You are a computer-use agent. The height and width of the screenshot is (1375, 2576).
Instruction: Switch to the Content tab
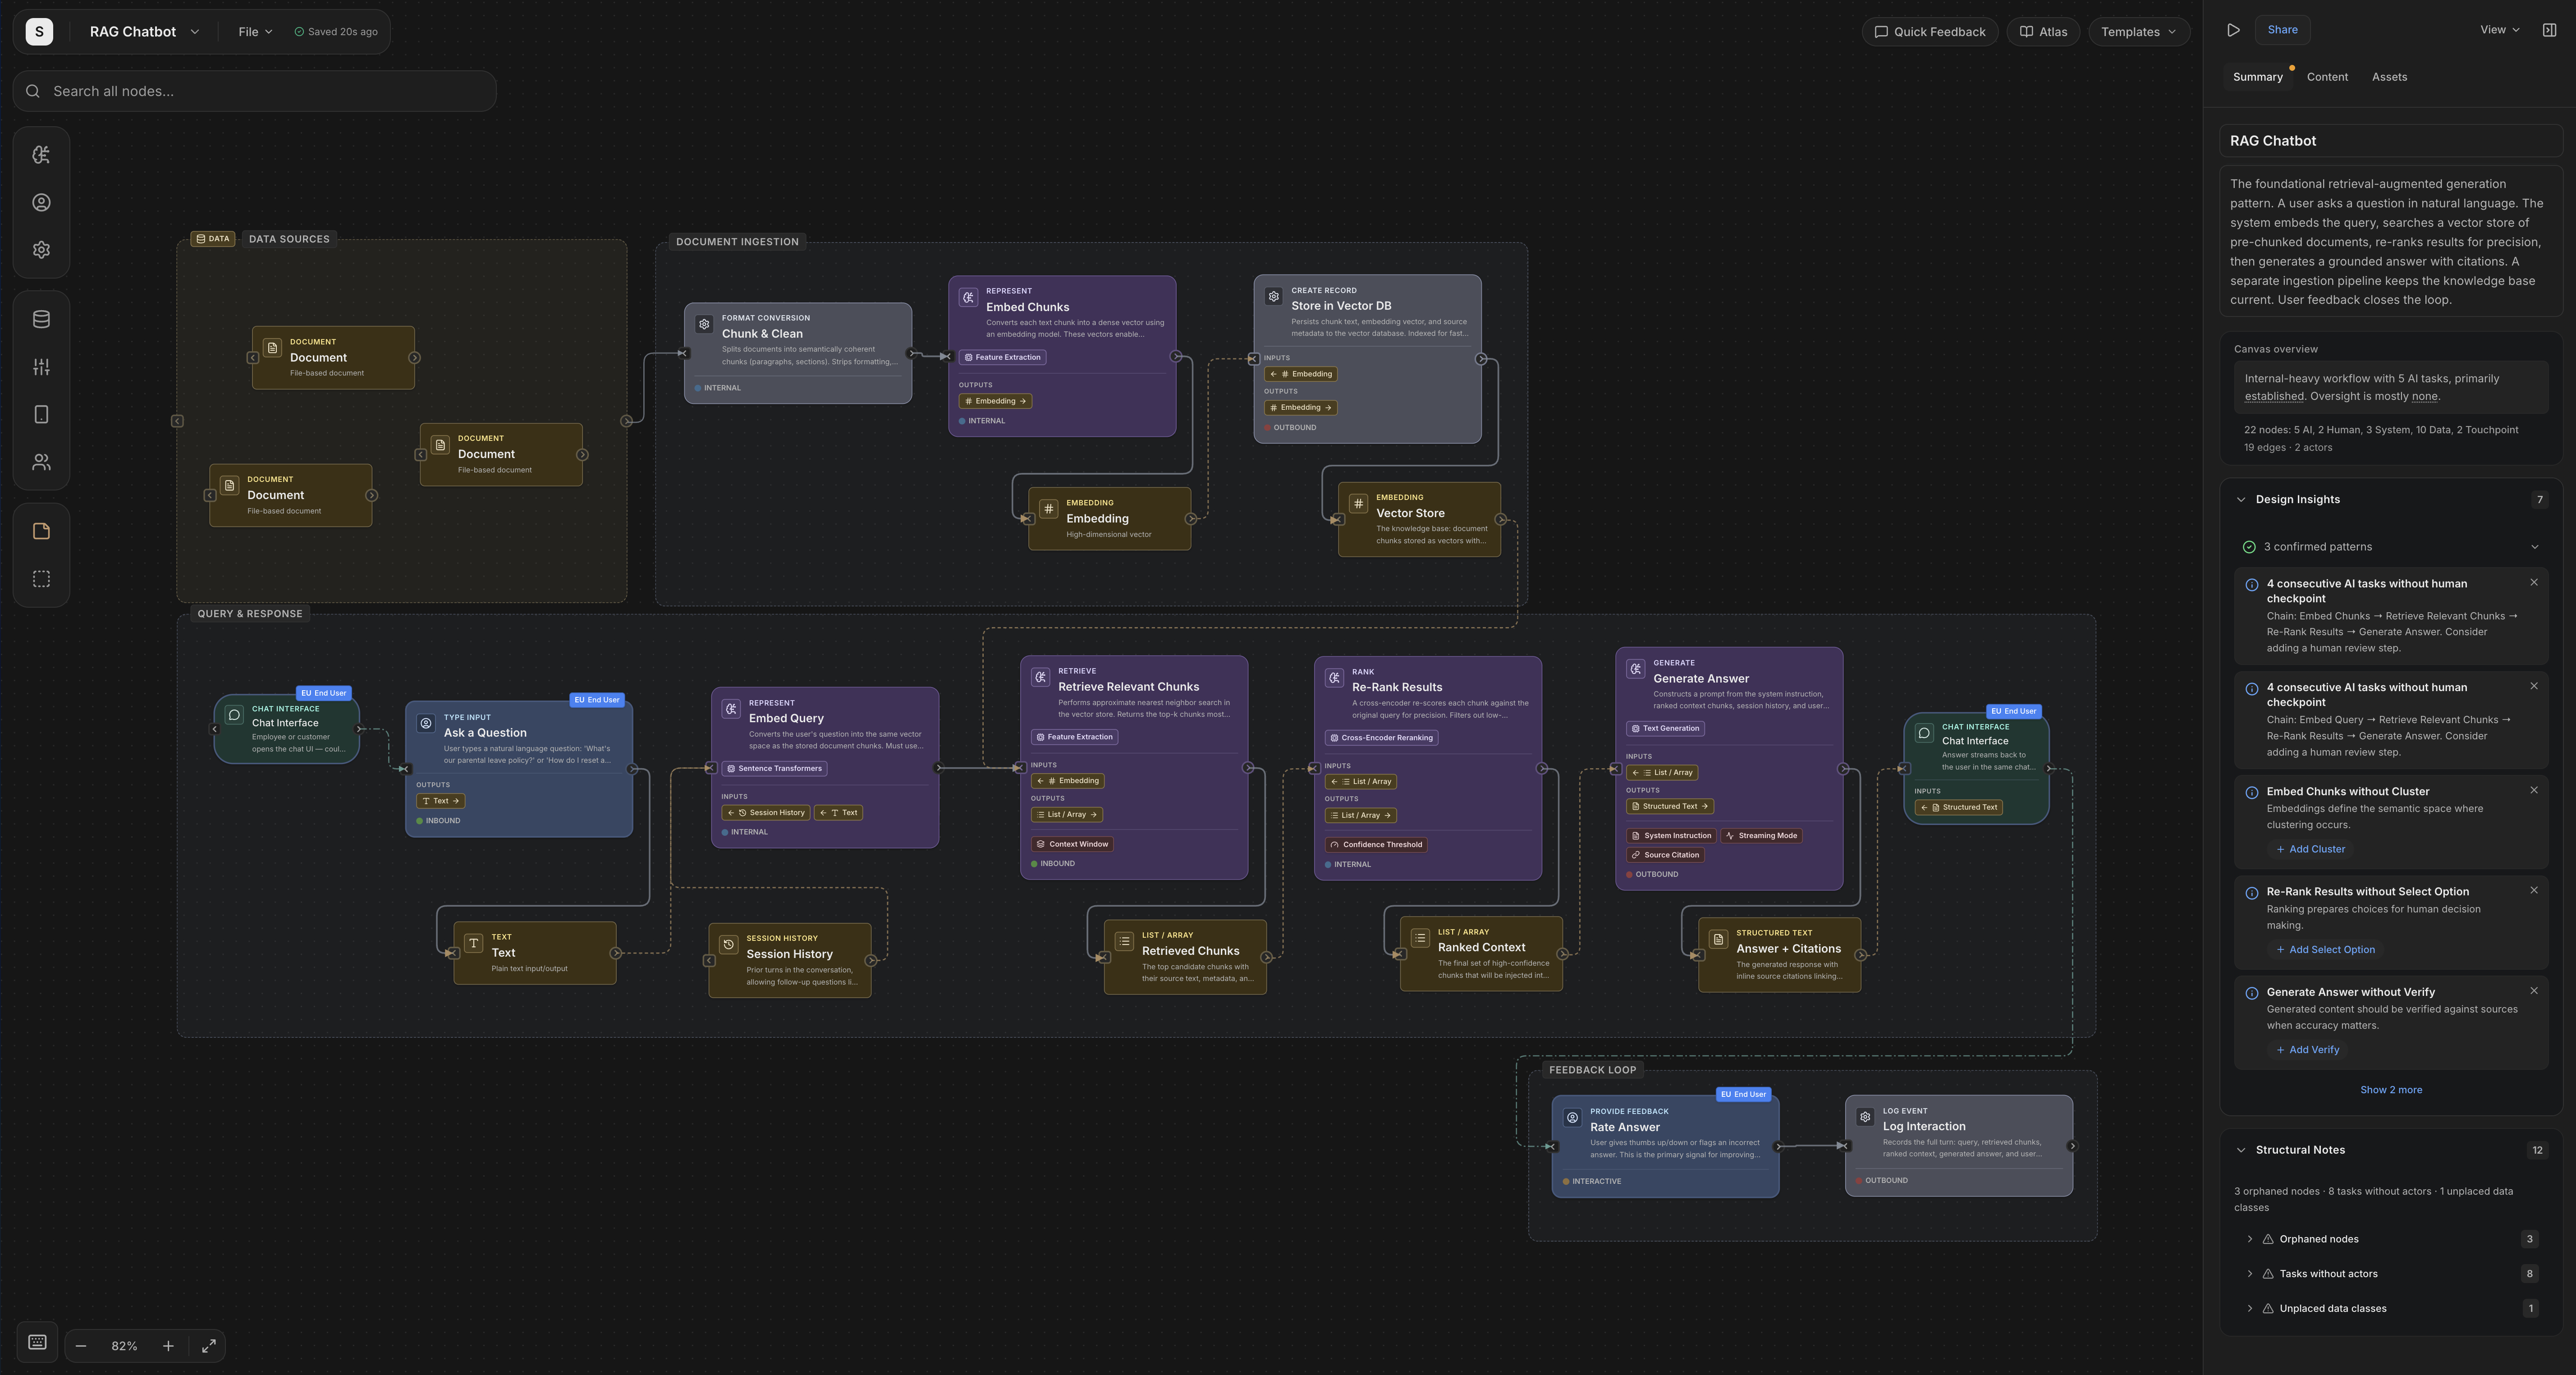coord(2327,76)
